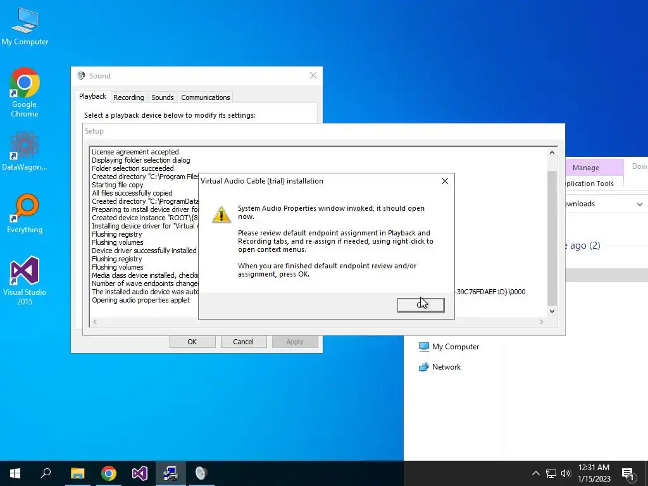Select 'Device driver successfully installed' log line
Viewport: 648px width, 486px height.
(144, 251)
